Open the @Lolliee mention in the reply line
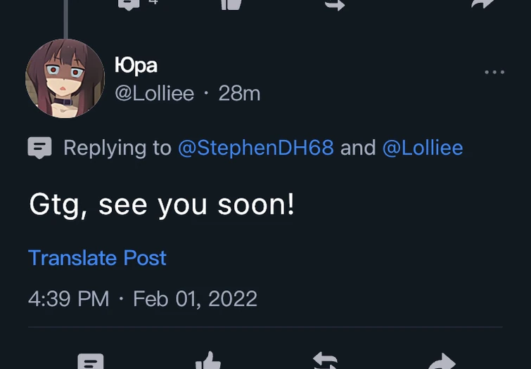The image size is (531, 369). click(422, 148)
